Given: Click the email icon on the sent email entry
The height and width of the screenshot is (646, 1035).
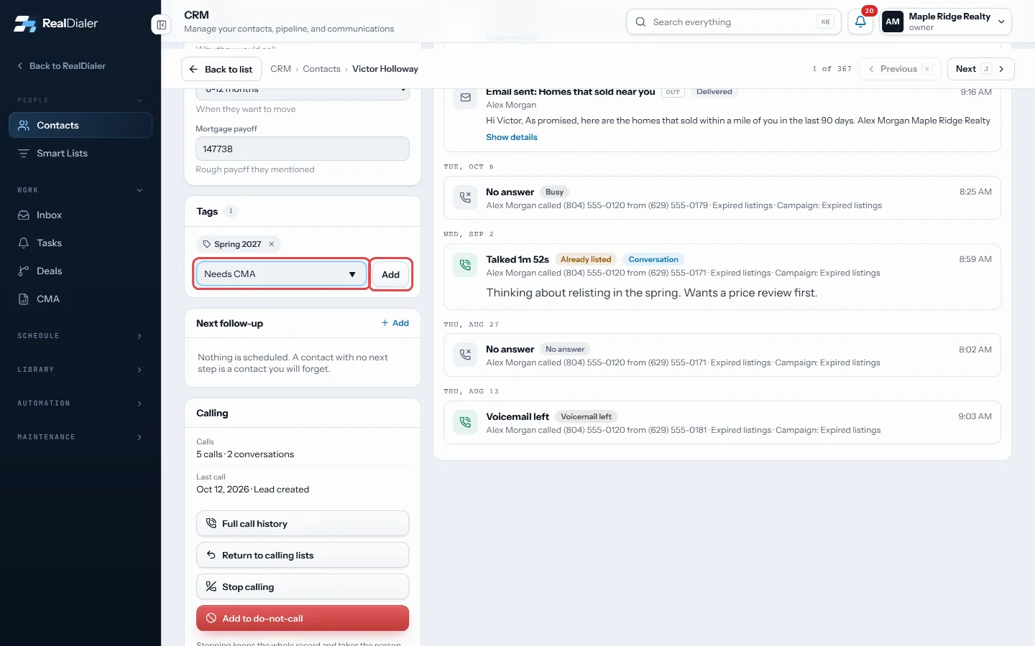Looking at the screenshot, I should pos(466,98).
